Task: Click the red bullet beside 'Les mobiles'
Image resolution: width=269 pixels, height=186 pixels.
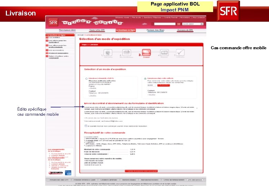Action: [x=47, y=37]
